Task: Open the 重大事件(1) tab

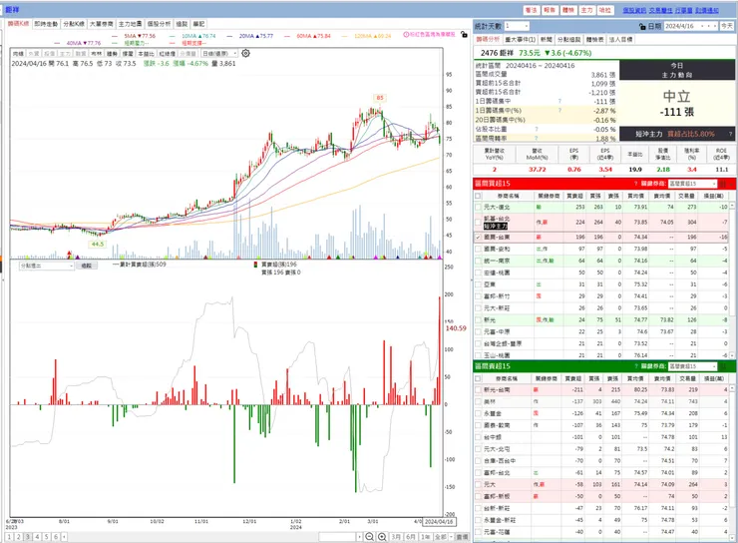Action: [520, 40]
